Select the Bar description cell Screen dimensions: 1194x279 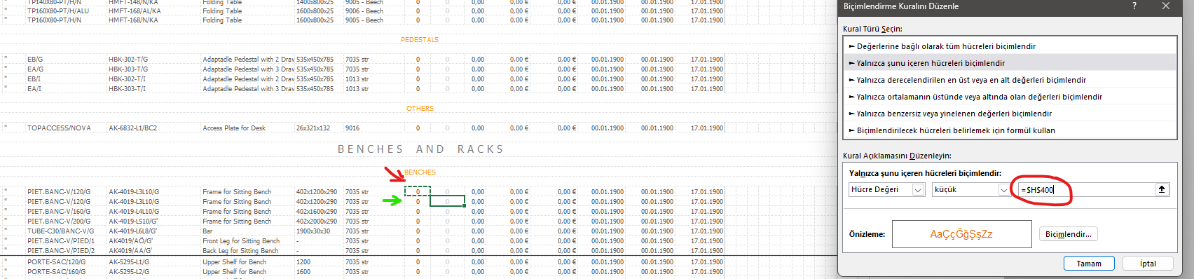pos(207,231)
